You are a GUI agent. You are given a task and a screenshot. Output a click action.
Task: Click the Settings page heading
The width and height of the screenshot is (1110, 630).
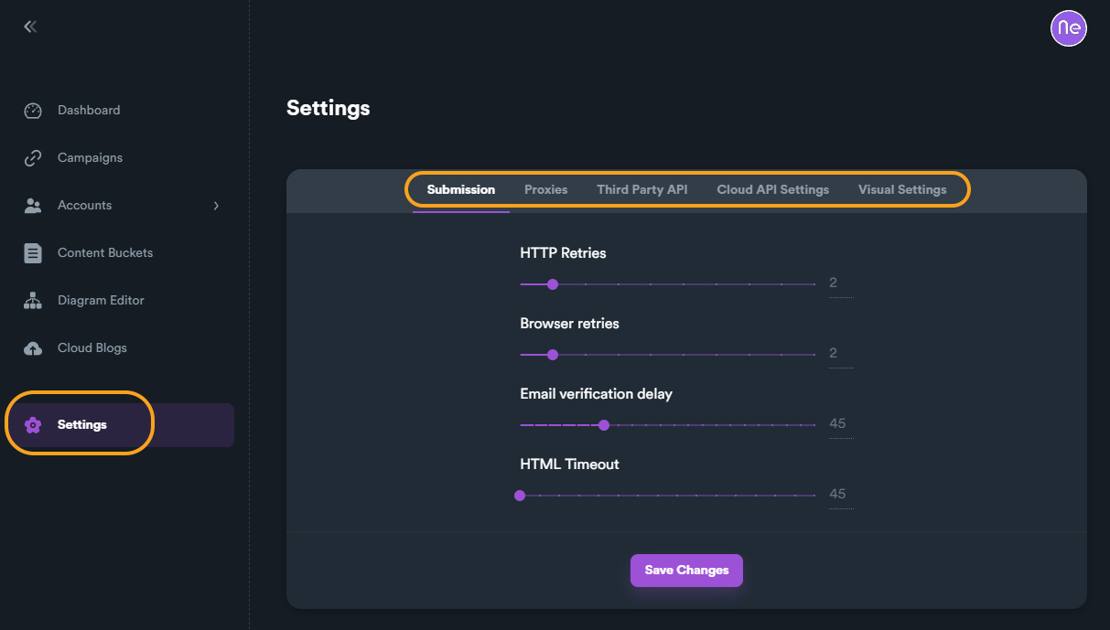[x=329, y=108]
